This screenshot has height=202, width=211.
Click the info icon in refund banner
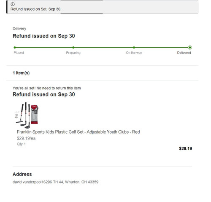tap(13, 4)
